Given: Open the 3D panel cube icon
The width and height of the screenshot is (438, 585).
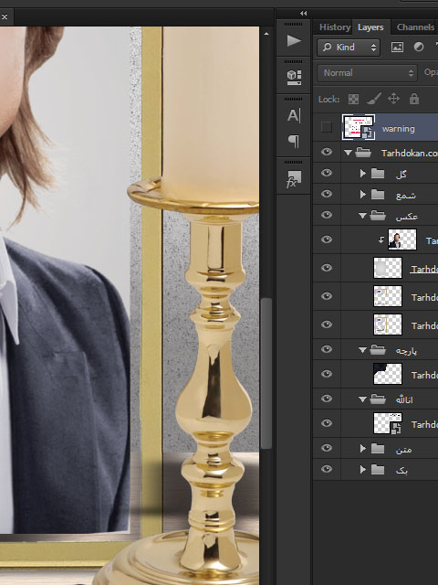Looking at the screenshot, I should (x=294, y=77).
